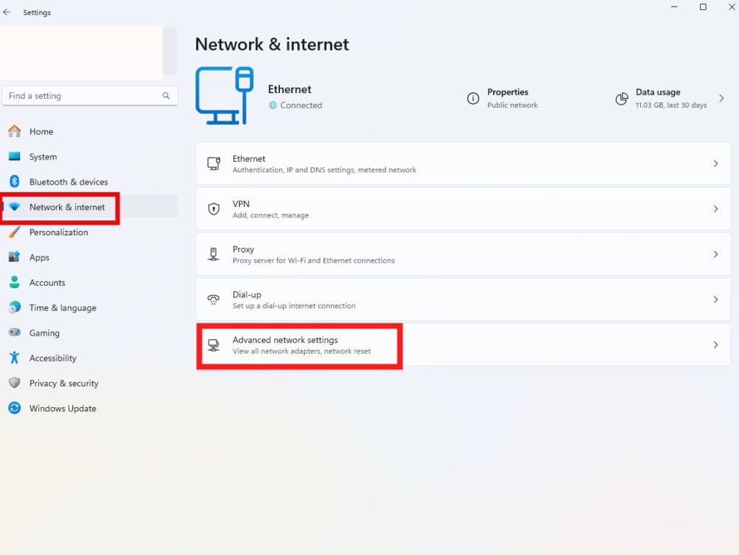This screenshot has width=739, height=555.
Task: Click the Properties info icon
Action: 473,99
